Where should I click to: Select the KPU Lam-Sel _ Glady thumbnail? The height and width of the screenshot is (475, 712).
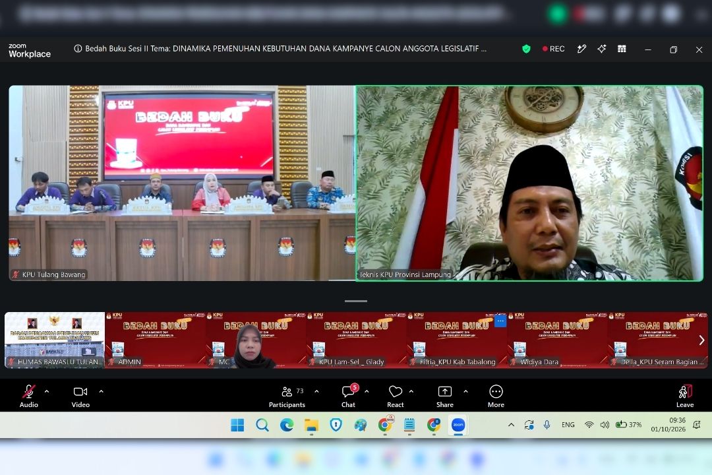(357, 340)
